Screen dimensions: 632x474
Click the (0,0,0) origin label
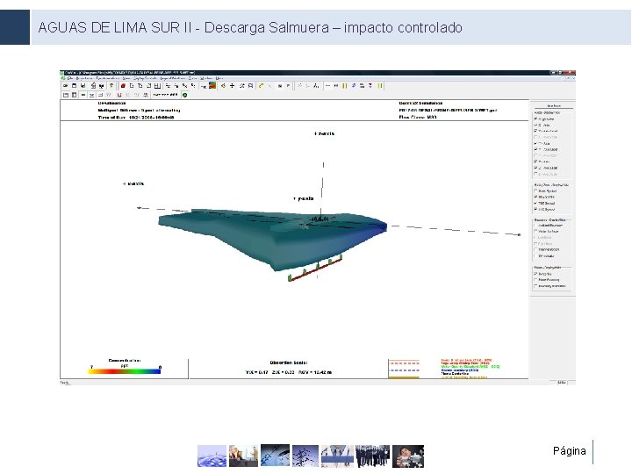[x=320, y=219]
